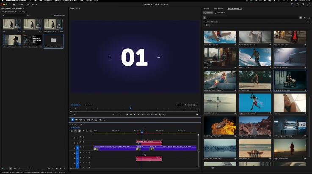Click the Lift button in Program monitor

click(x=148, y=114)
